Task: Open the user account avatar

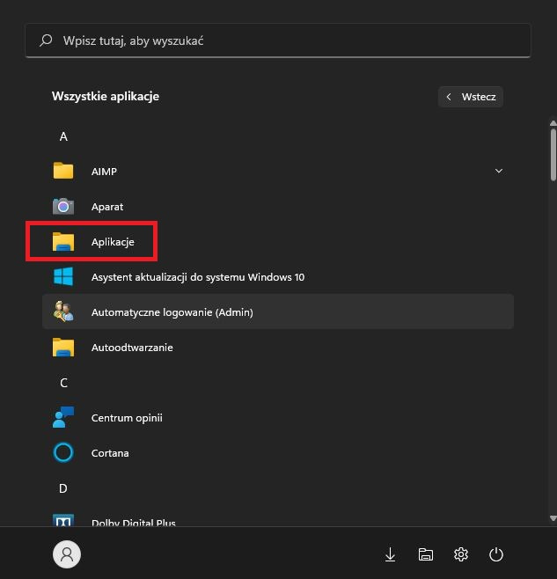Action: tap(67, 554)
